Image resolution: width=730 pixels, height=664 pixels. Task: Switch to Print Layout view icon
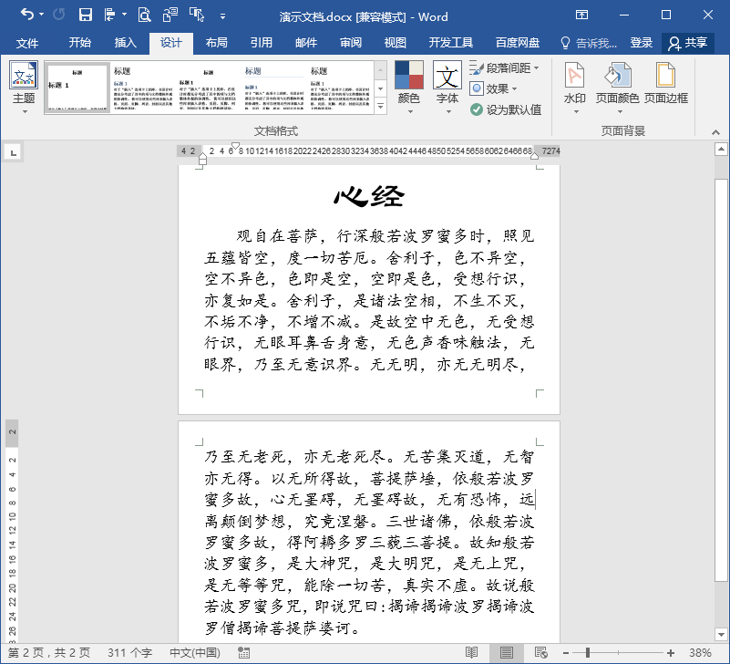pos(506,653)
